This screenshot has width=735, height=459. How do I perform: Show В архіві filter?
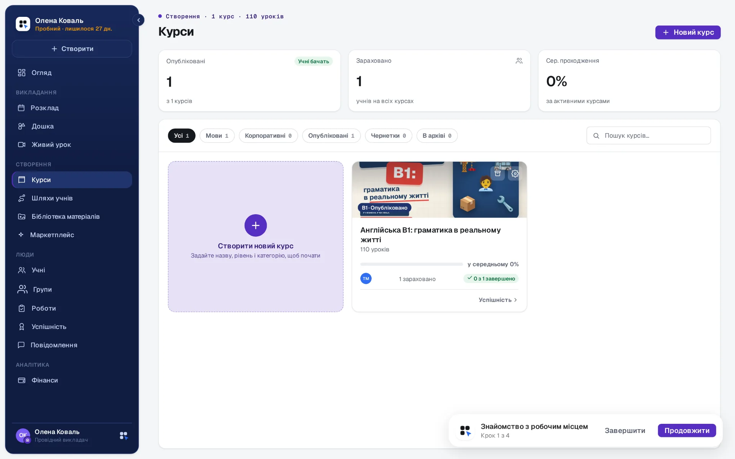point(437,136)
